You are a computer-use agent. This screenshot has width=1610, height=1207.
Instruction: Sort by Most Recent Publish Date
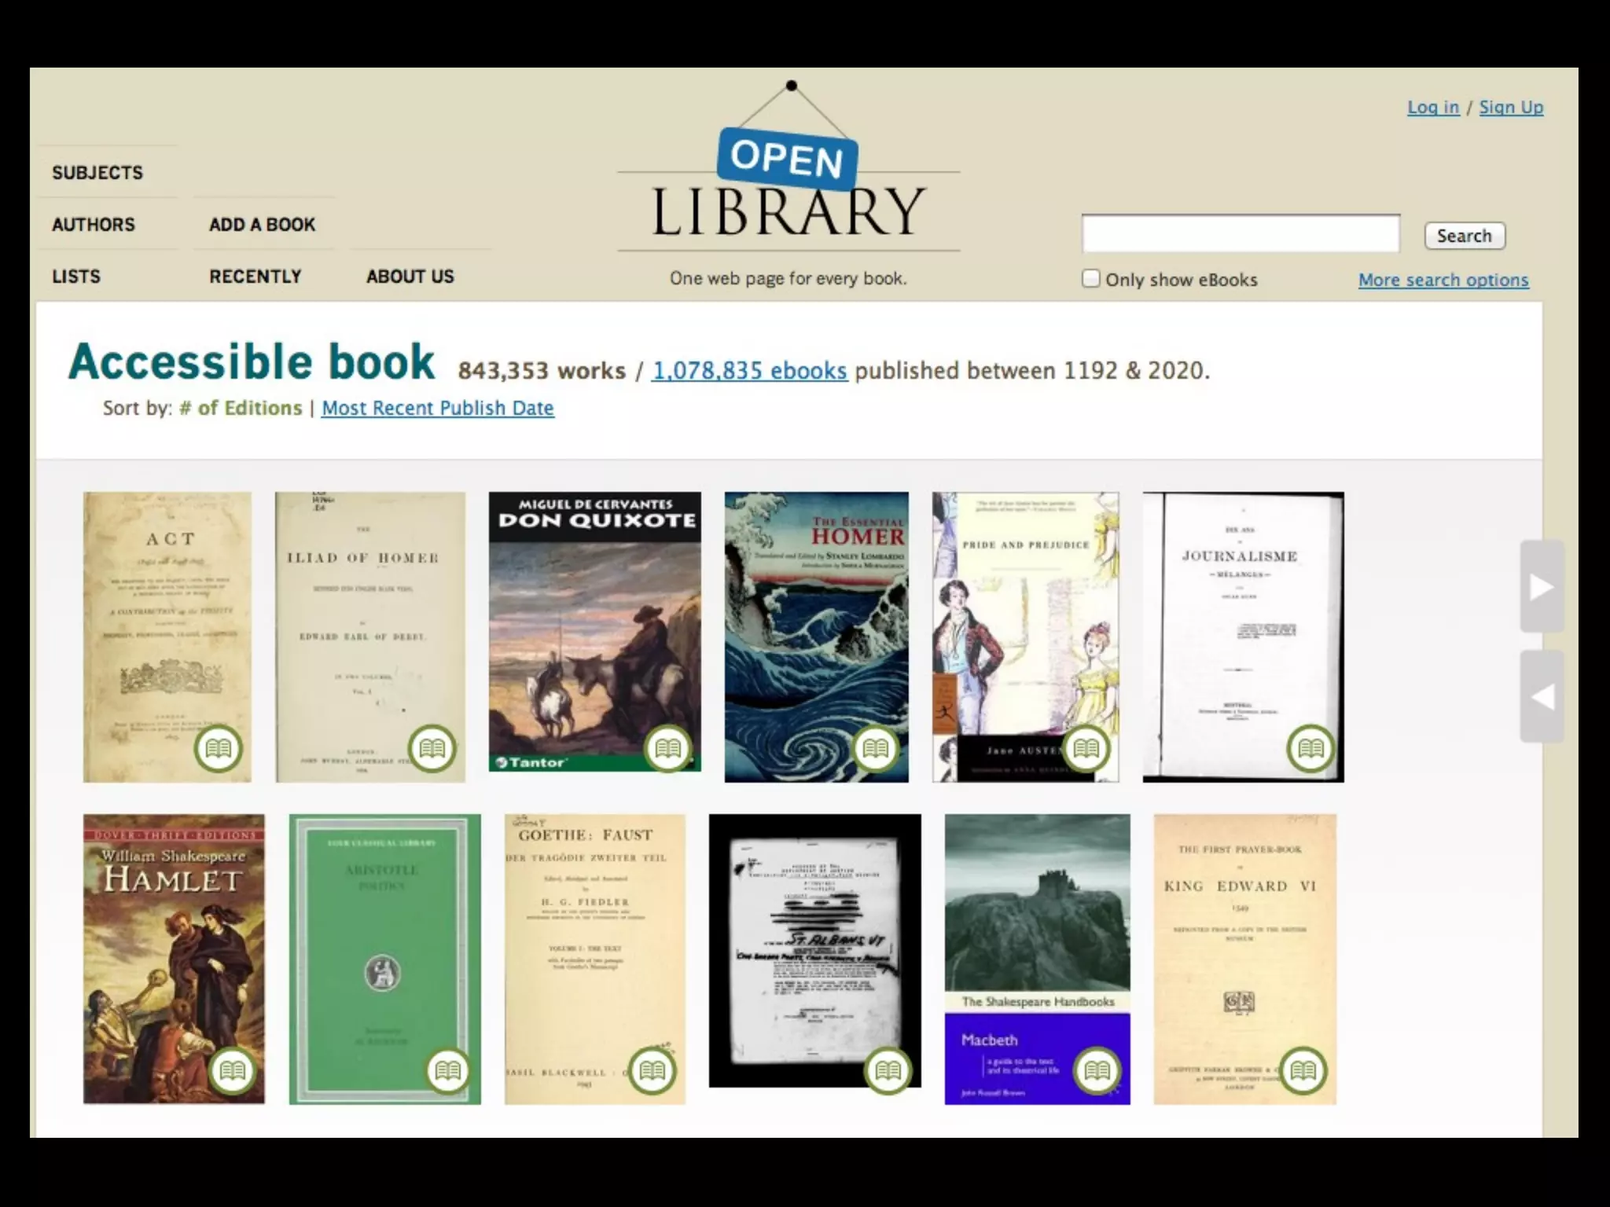pos(437,408)
